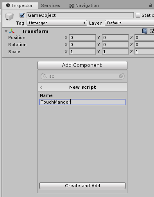The image size is (154, 197).
Task: Collapse the Transform component foldout
Action: pyautogui.click(x=6, y=31)
